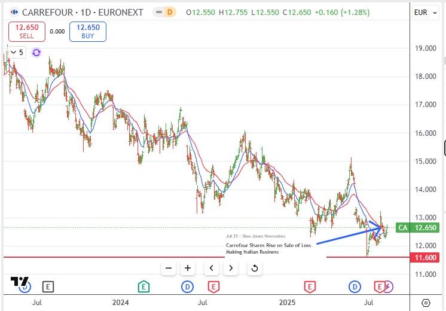This screenshot has width=446, height=311.
Task: Open the red earnings 'E' marker in early 2025
Action: [x=310, y=287]
